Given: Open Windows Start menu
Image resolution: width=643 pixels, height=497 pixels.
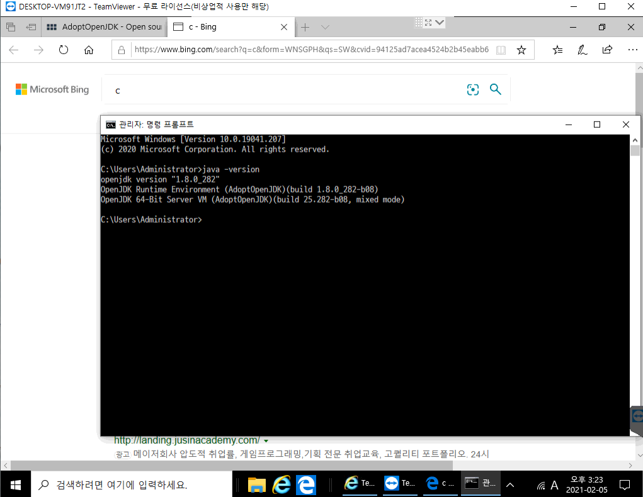Looking at the screenshot, I should 16,485.
